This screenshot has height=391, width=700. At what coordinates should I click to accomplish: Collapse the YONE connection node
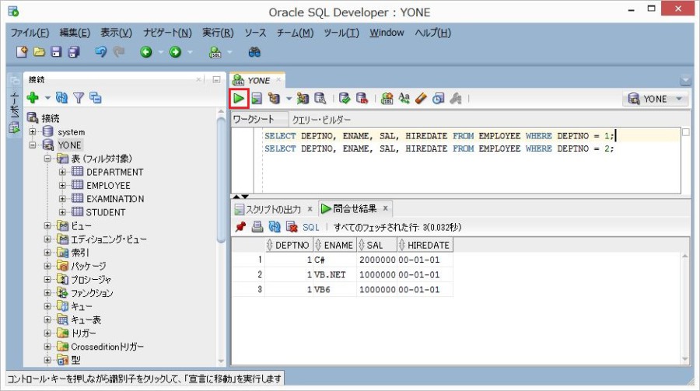pyautogui.click(x=33, y=145)
